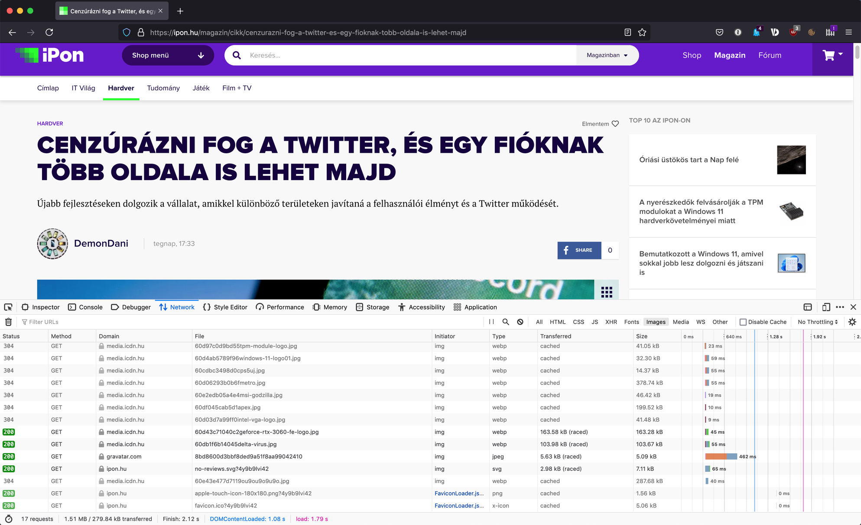
Task: Pick an element from the page
Action: (x=8, y=307)
